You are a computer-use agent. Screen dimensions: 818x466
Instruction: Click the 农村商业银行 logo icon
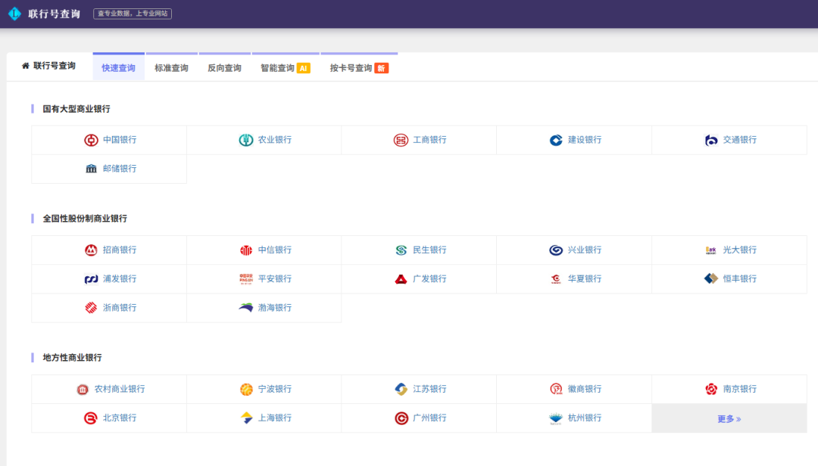pyautogui.click(x=83, y=390)
